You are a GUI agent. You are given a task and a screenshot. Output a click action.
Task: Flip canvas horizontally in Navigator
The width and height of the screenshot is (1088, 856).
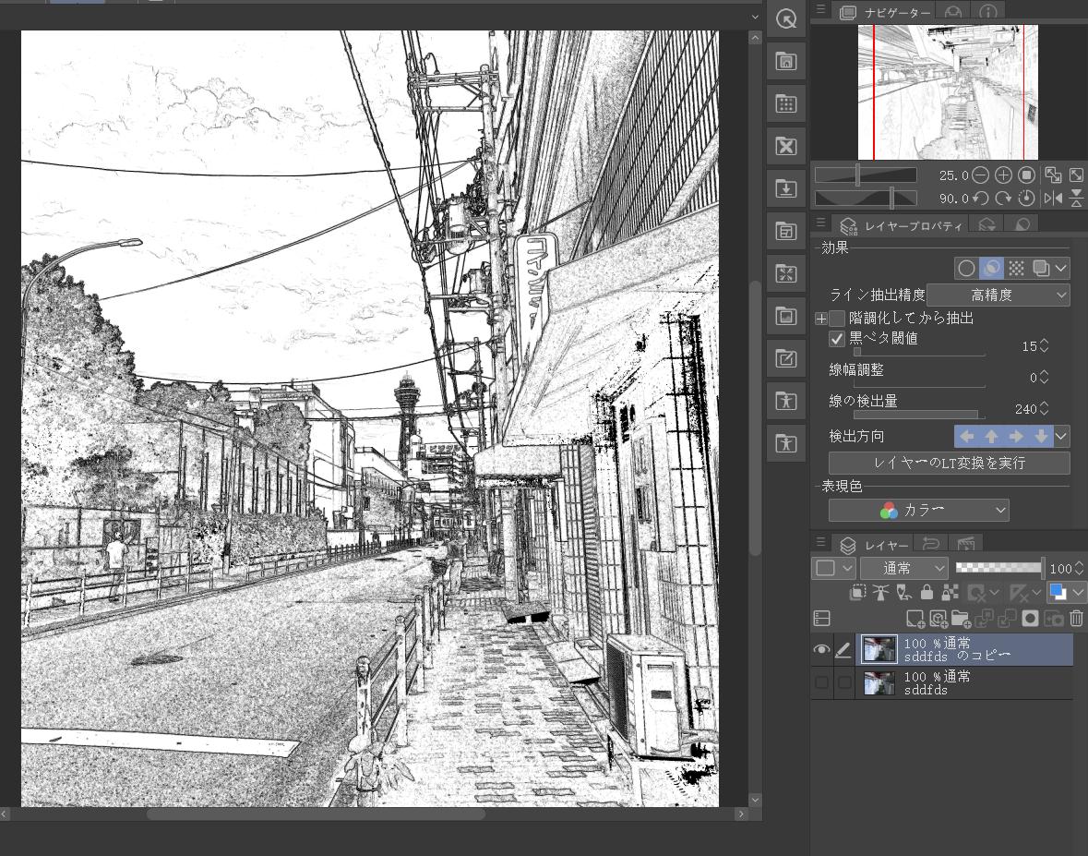click(1053, 199)
